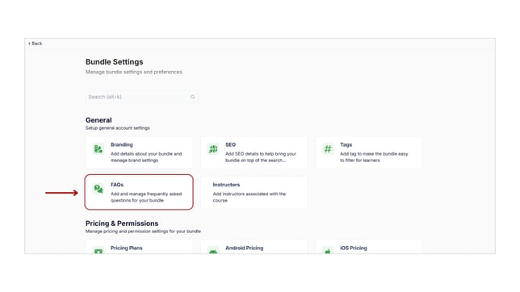This screenshot has width=520, height=292.
Task: Open the Branding settings card
Action: [139, 152]
